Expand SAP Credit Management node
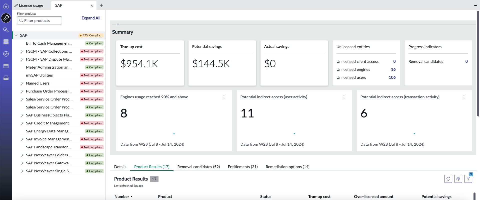Screen dimensions: 480x200 pos(22,123)
